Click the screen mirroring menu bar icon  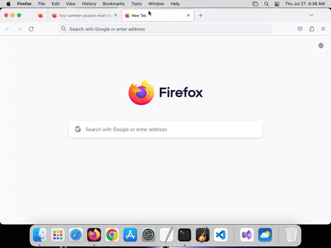click(255, 4)
